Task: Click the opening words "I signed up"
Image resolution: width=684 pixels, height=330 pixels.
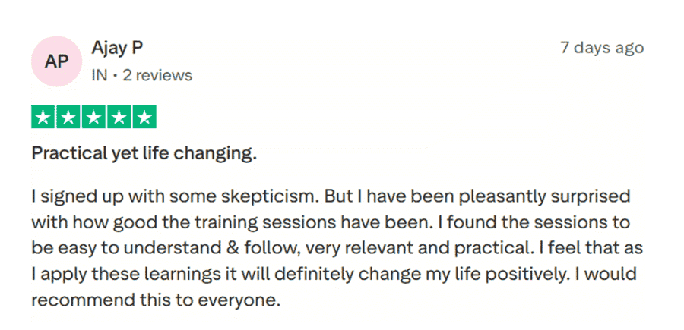Action: click(x=71, y=196)
